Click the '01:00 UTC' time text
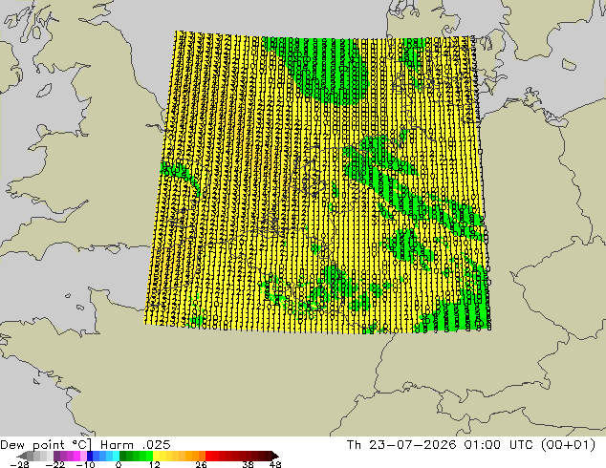This screenshot has width=606, height=468. [x=501, y=445]
